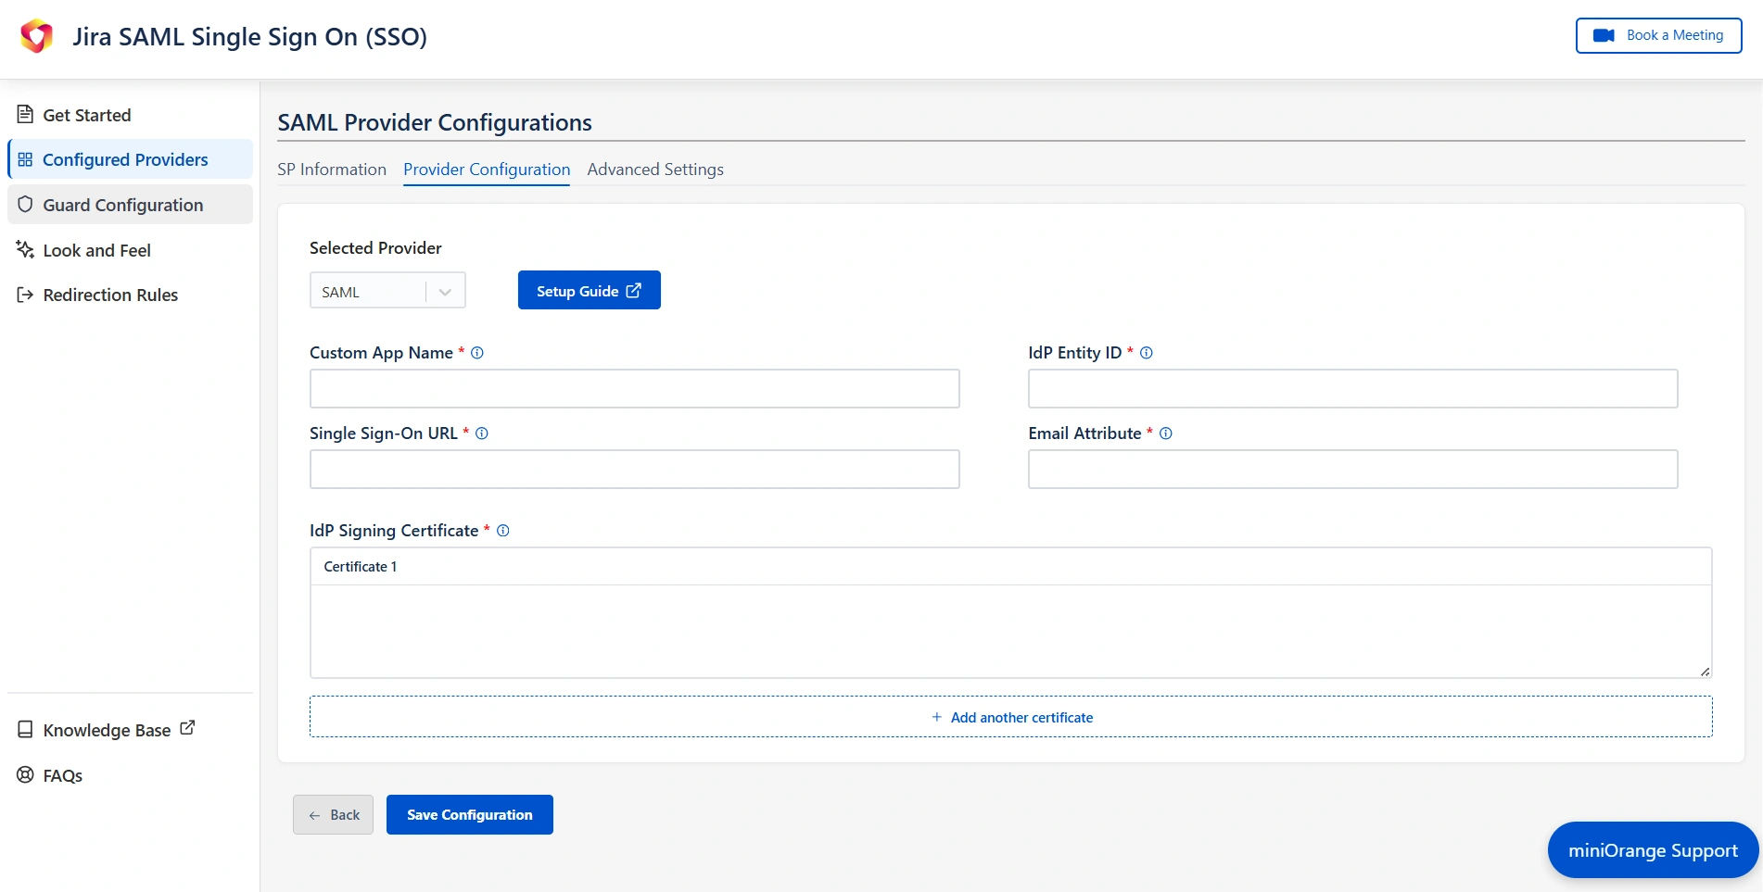The height and width of the screenshot is (892, 1763).
Task: Focus the Single Sign-On URL input field
Action: click(x=635, y=469)
